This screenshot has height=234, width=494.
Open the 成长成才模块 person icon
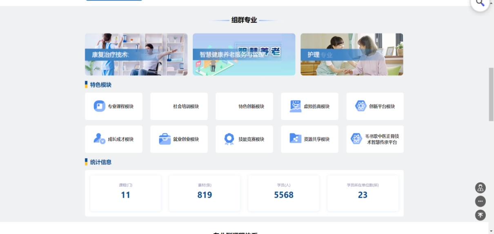(100, 139)
